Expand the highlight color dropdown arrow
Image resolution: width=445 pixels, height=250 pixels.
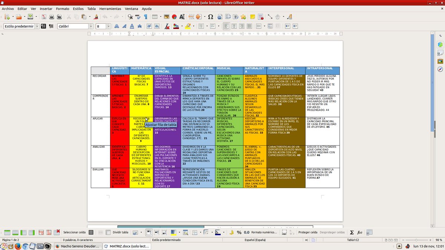(x=194, y=26)
